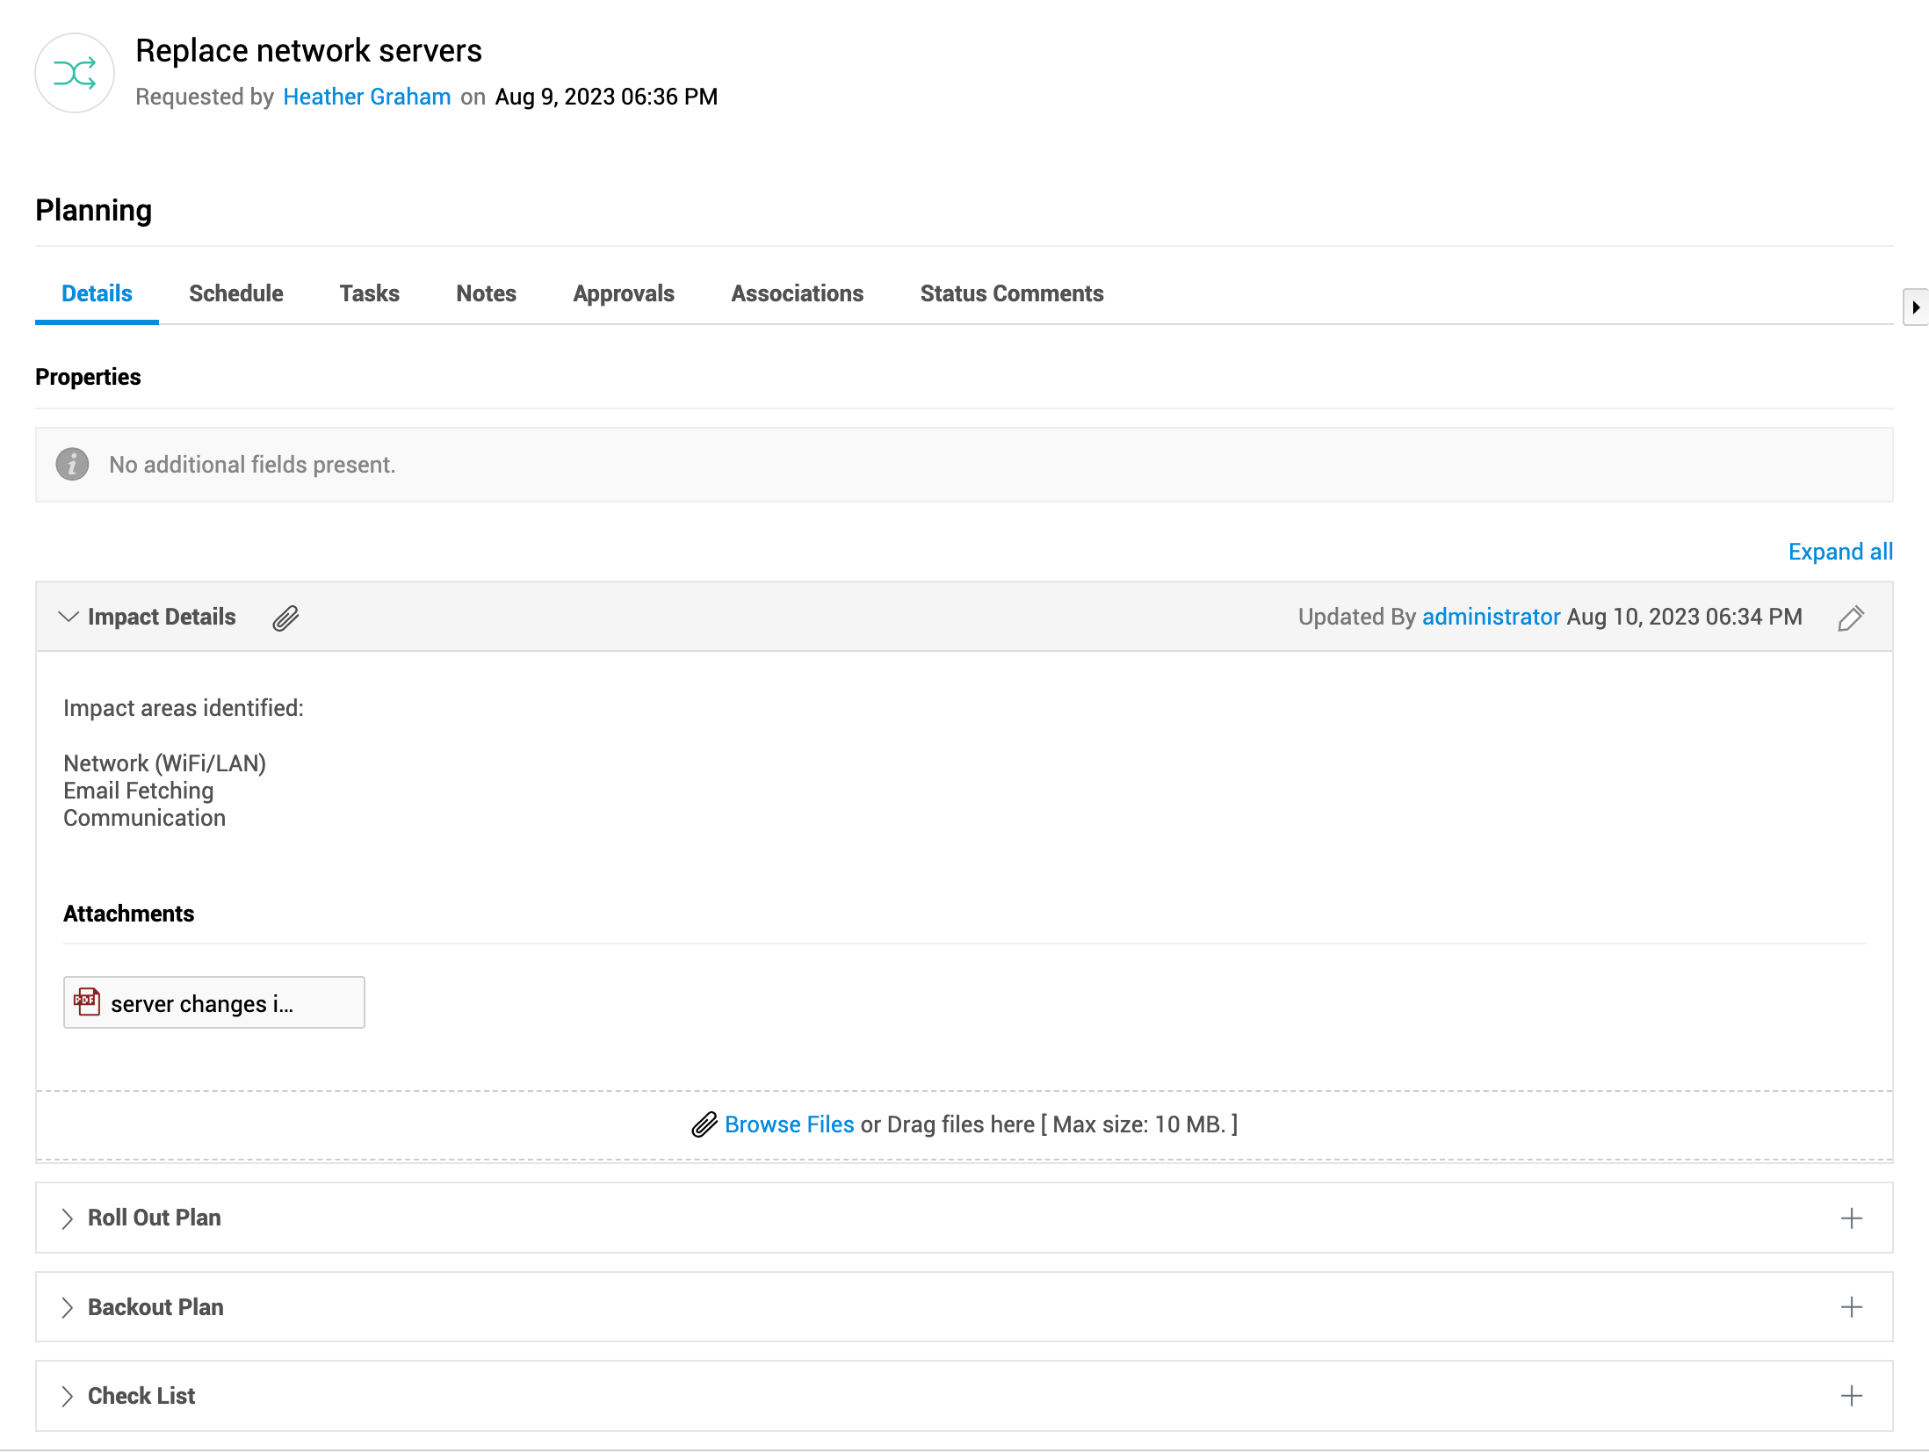This screenshot has height=1453, width=1929.
Task: Edit Impact Details with the pencil icon
Action: pos(1850,618)
